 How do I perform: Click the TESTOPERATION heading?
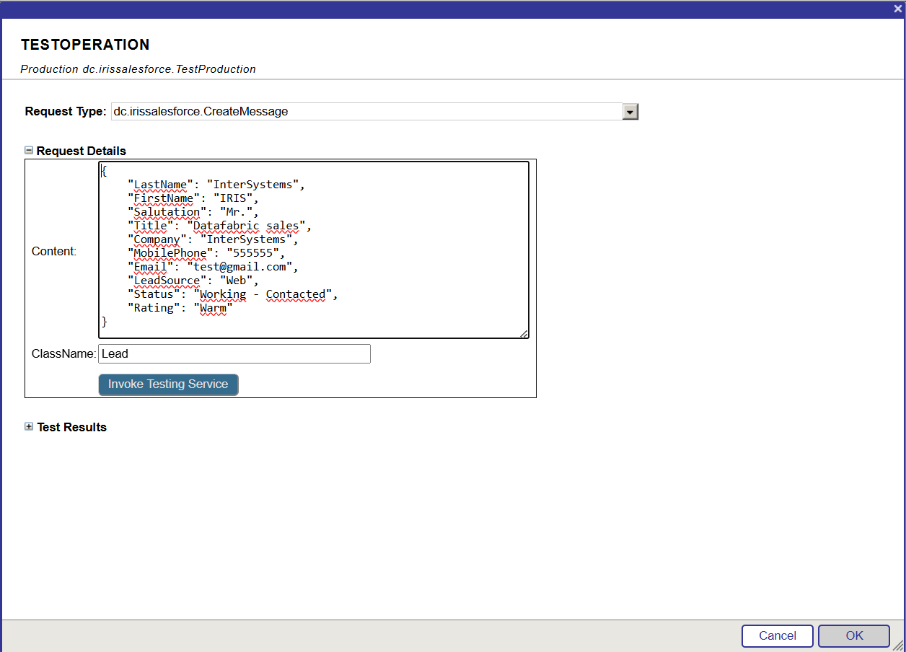click(x=85, y=45)
